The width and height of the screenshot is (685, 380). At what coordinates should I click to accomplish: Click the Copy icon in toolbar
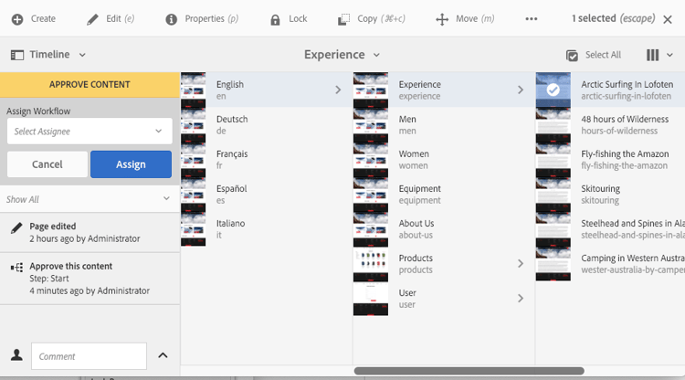tap(343, 19)
